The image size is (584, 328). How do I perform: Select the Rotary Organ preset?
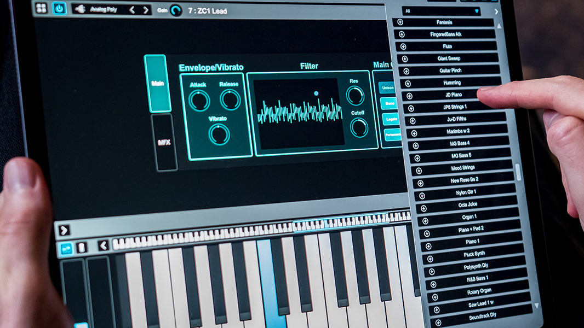pos(479,291)
